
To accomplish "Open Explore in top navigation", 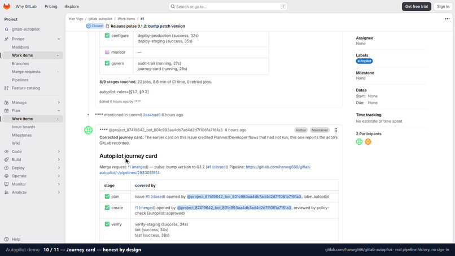I will pos(72,6).
